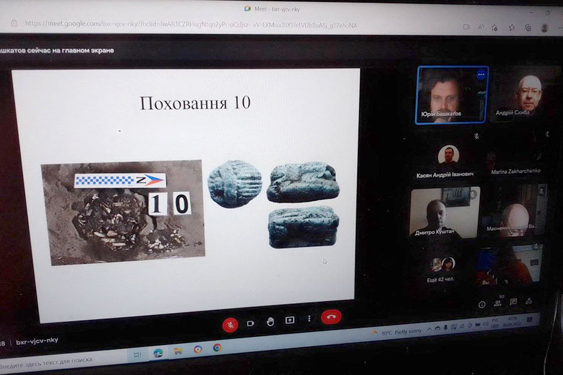563x375 pixels.
Task: Open Edge Settings and more menu
Action: click(x=559, y=28)
